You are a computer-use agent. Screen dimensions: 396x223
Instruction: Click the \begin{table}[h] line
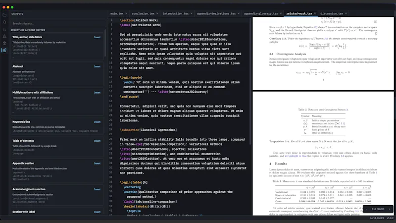point(134,182)
